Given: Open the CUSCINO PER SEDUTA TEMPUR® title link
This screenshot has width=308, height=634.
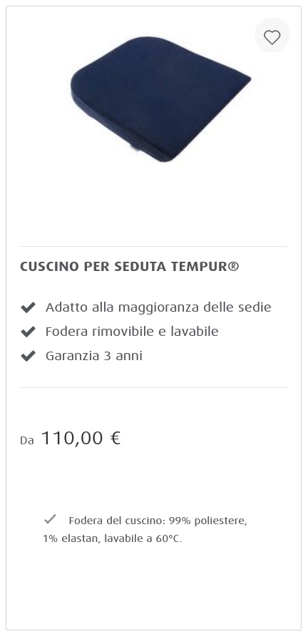Looking at the screenshot, I should pyautogui.click(x=129, y=267).
